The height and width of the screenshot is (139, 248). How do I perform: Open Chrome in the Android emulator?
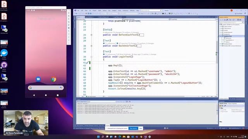(x=53, y=79)
